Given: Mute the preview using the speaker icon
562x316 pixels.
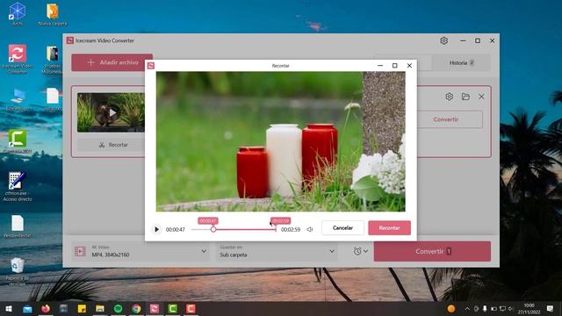Looking at the screenshot, I should click(x=310, y=229).
